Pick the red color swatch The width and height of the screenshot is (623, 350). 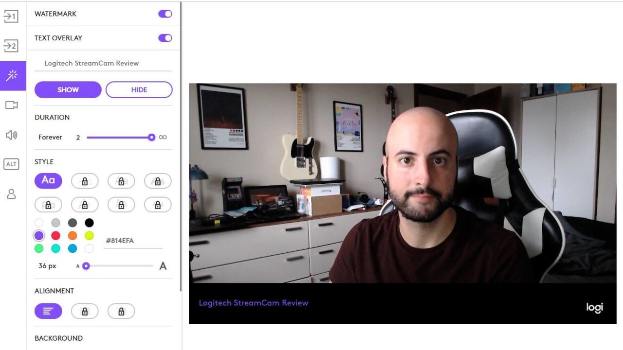pos(56,236)
